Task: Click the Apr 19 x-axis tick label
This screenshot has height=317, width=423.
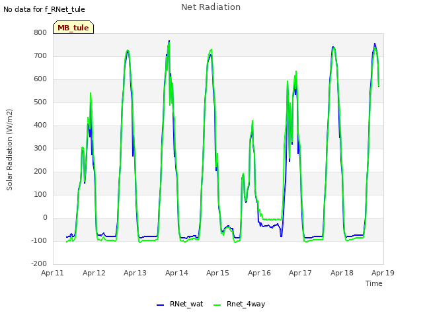Action: pyautogui.click(x=383, y=273)
